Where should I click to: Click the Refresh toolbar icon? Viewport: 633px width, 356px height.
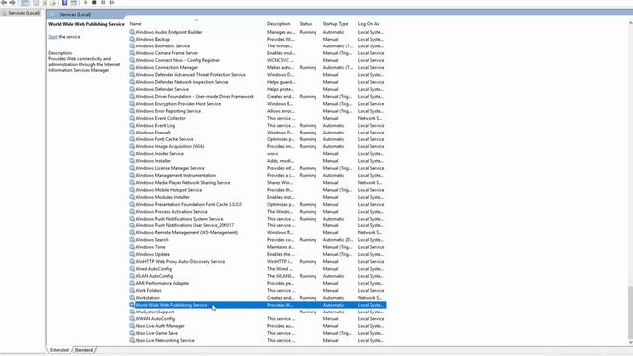point(45,2)
